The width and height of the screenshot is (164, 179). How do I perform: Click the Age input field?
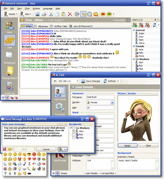(x=100, y=108)
